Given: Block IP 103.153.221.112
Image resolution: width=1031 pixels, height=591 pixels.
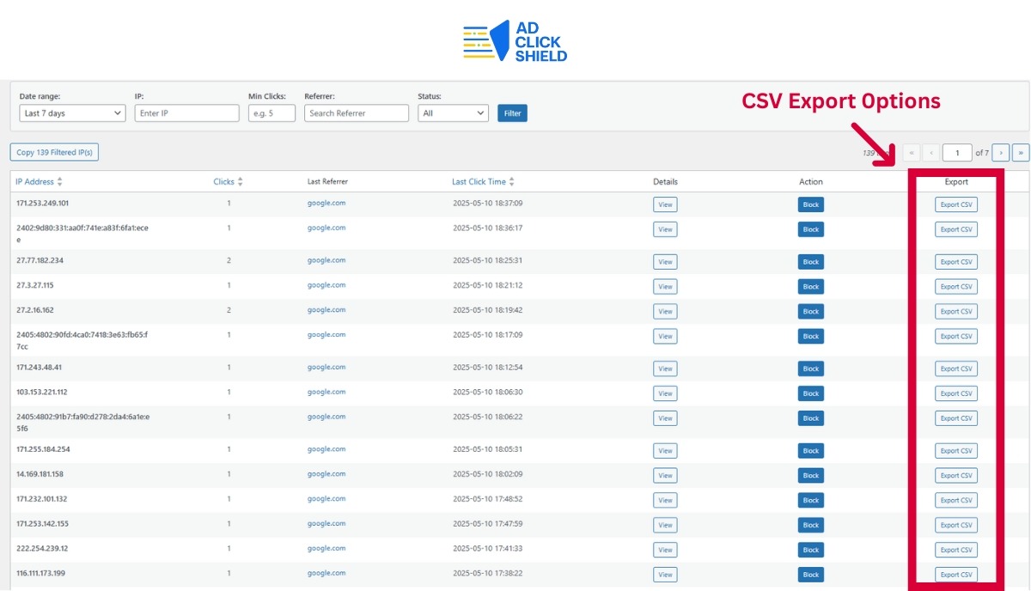Looking at the screenshot, I should 810,393.
